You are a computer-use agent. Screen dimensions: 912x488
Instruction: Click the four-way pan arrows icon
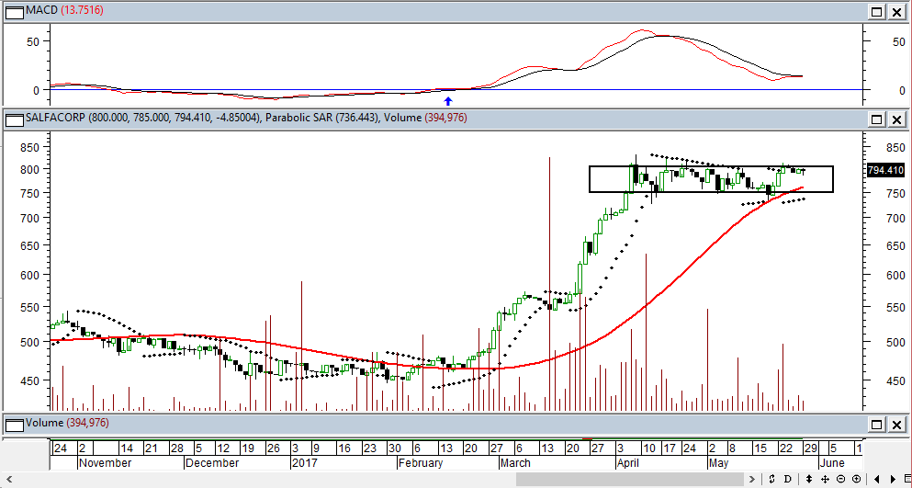click(825, 479)
